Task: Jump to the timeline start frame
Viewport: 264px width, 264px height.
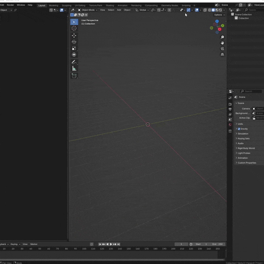Action: [x=100, y=244]
